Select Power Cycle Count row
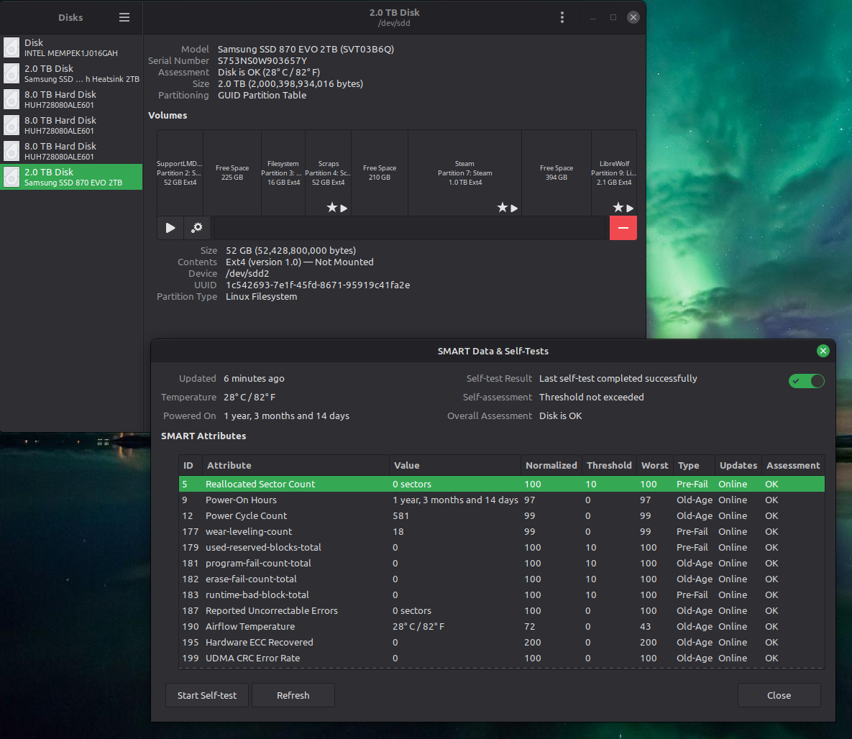852x739 pixels. tap(502, 515)
